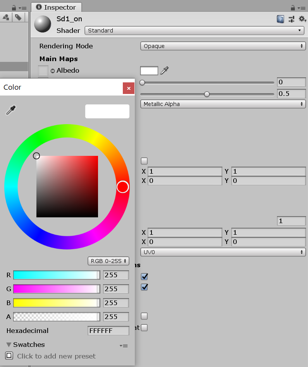Click the smoothness slider handle at 0.5

pos(207,94)
